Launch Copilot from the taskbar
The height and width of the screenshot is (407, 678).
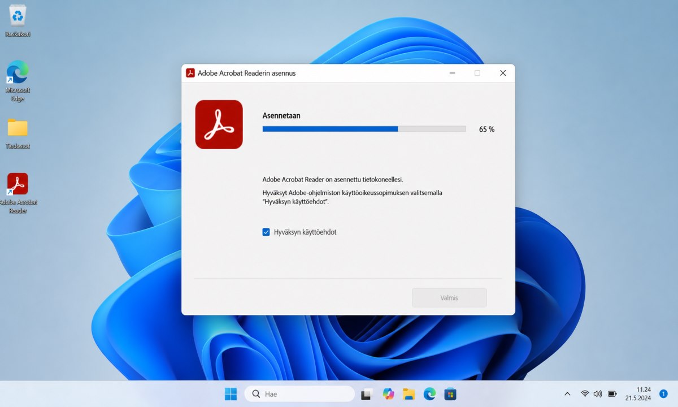coord(388,394)
